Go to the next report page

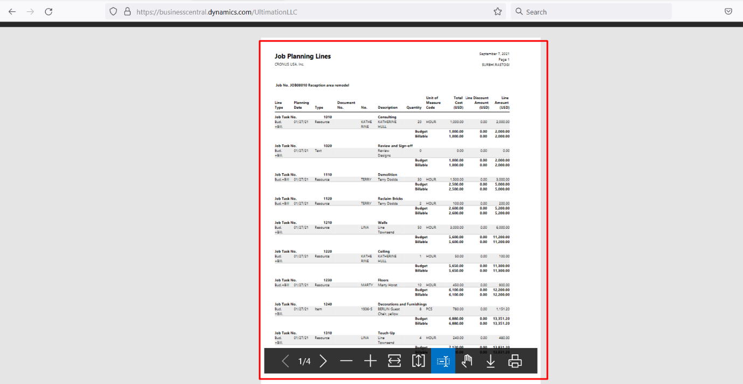[x=323, y=361]
